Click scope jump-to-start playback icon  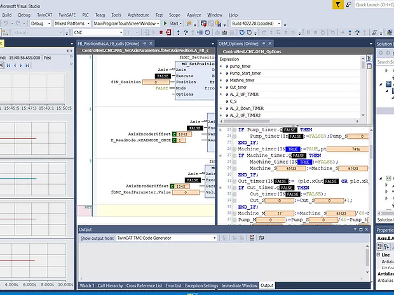point(8,65)
